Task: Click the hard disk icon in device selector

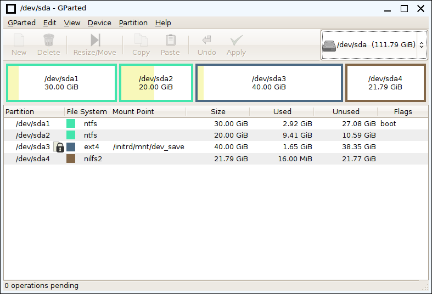Action: click(329, 46)
